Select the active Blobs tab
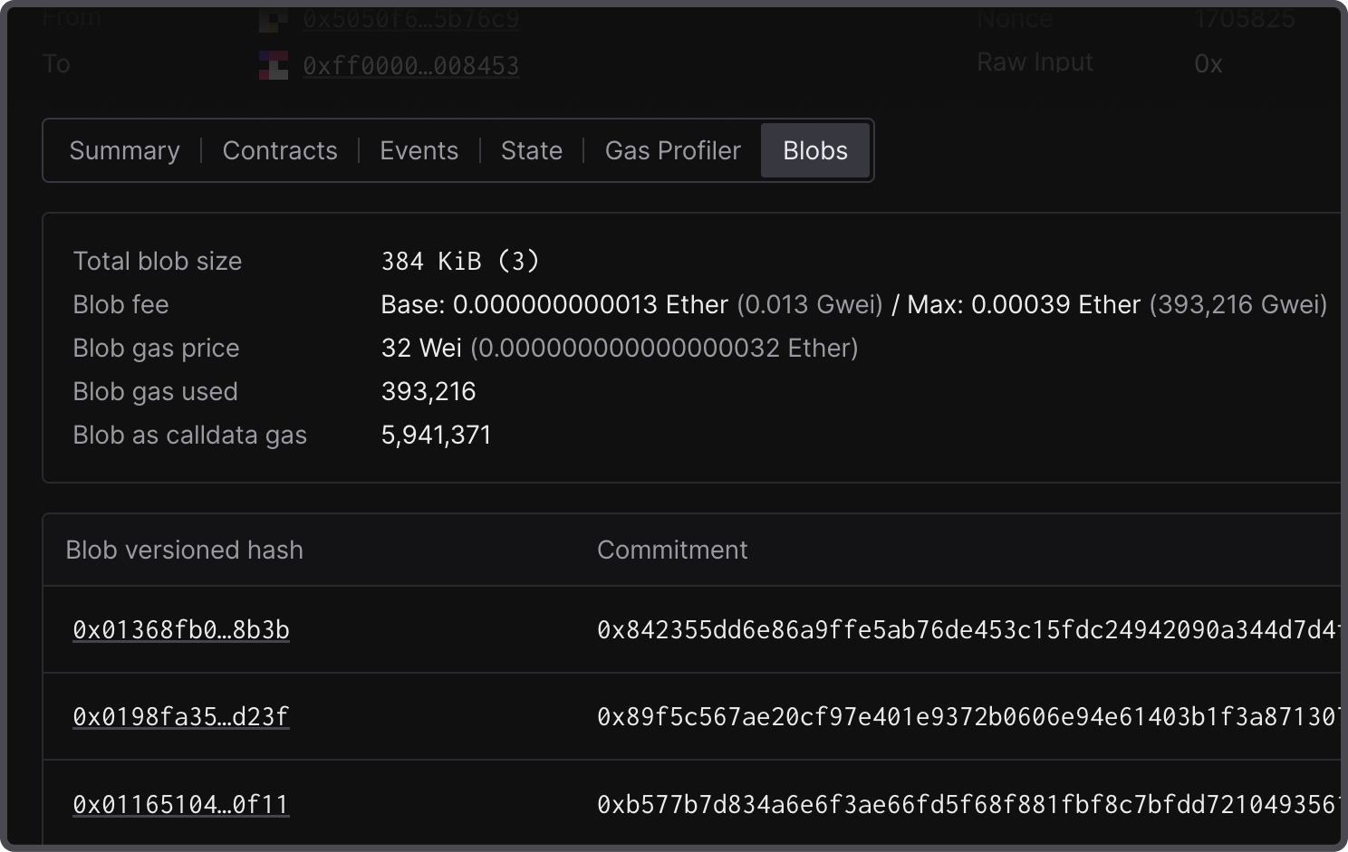This screenshot has width=1348, height=852. pos(815,150)
